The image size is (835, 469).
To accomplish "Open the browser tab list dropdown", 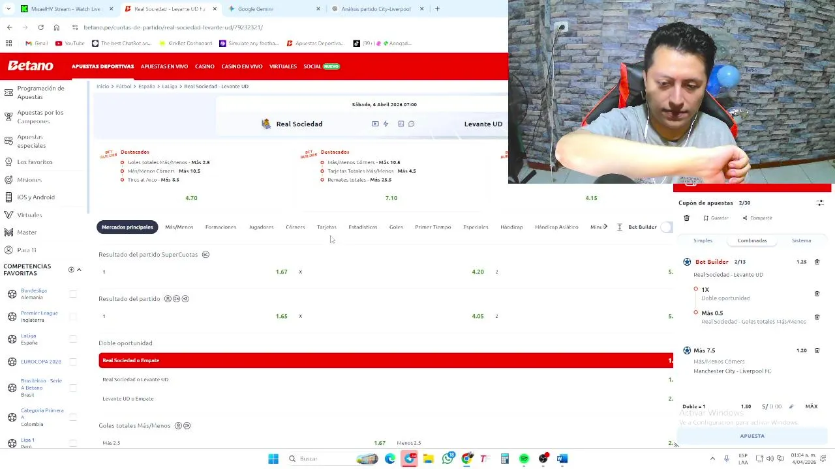I will pyautogui.click(x=8, y=9).
